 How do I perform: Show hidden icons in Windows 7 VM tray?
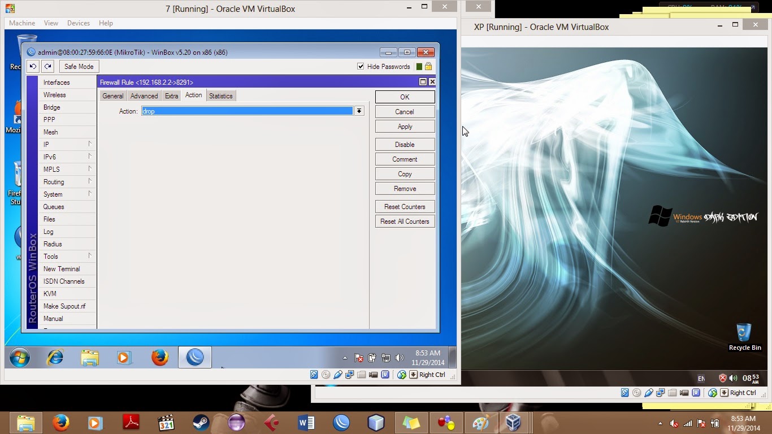tap(345, 358)
